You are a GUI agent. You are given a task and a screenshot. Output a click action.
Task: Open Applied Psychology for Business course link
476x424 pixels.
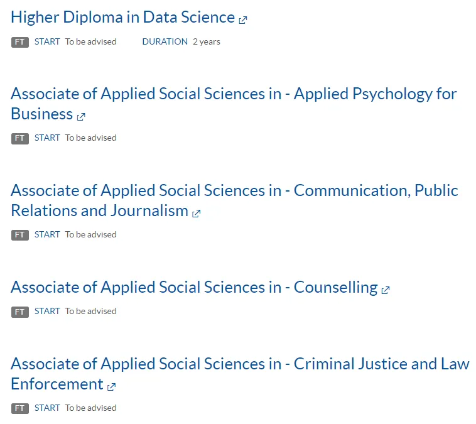pos(233,94)
